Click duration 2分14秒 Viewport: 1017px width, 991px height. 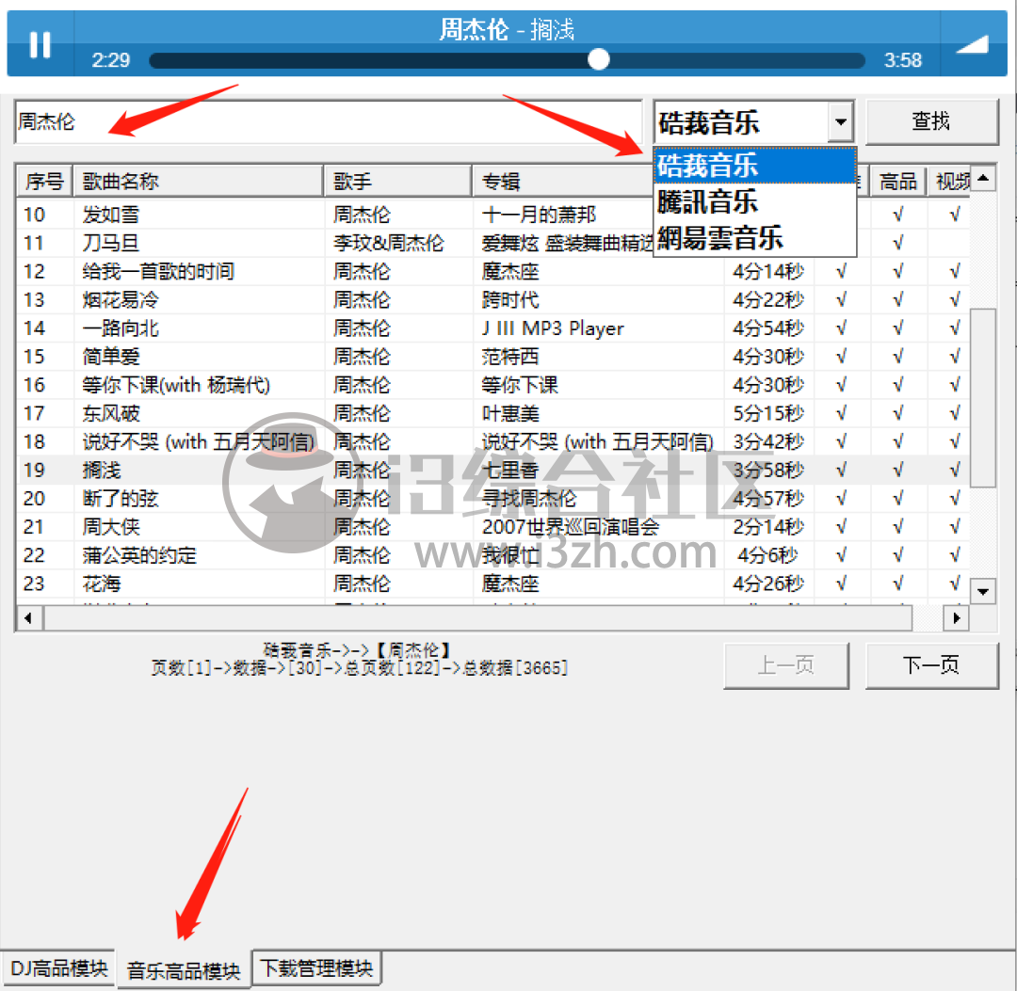tap(768, 527)
